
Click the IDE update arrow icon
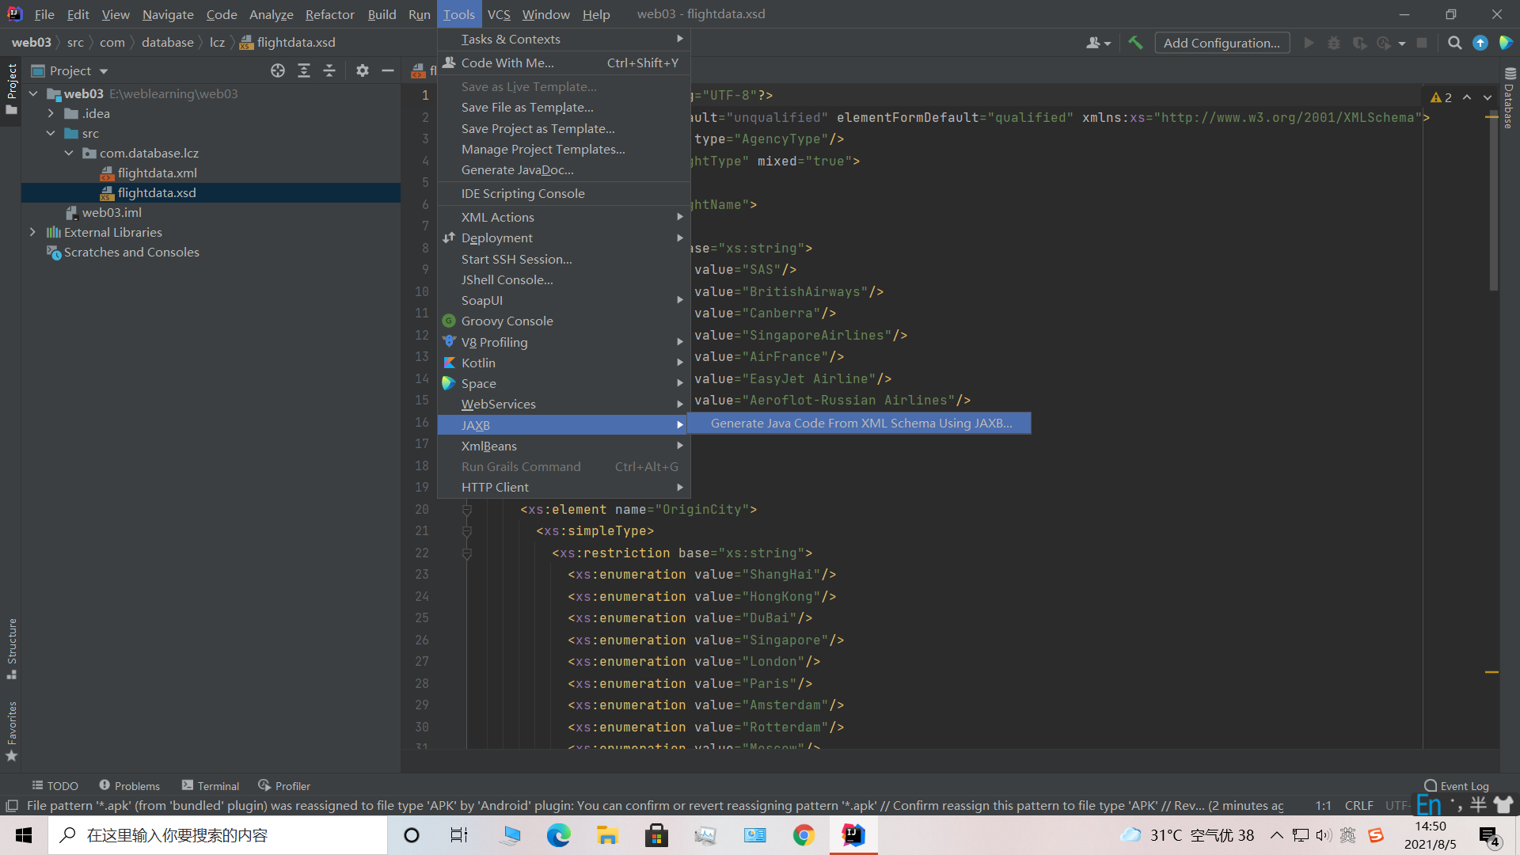point(1480,43)
